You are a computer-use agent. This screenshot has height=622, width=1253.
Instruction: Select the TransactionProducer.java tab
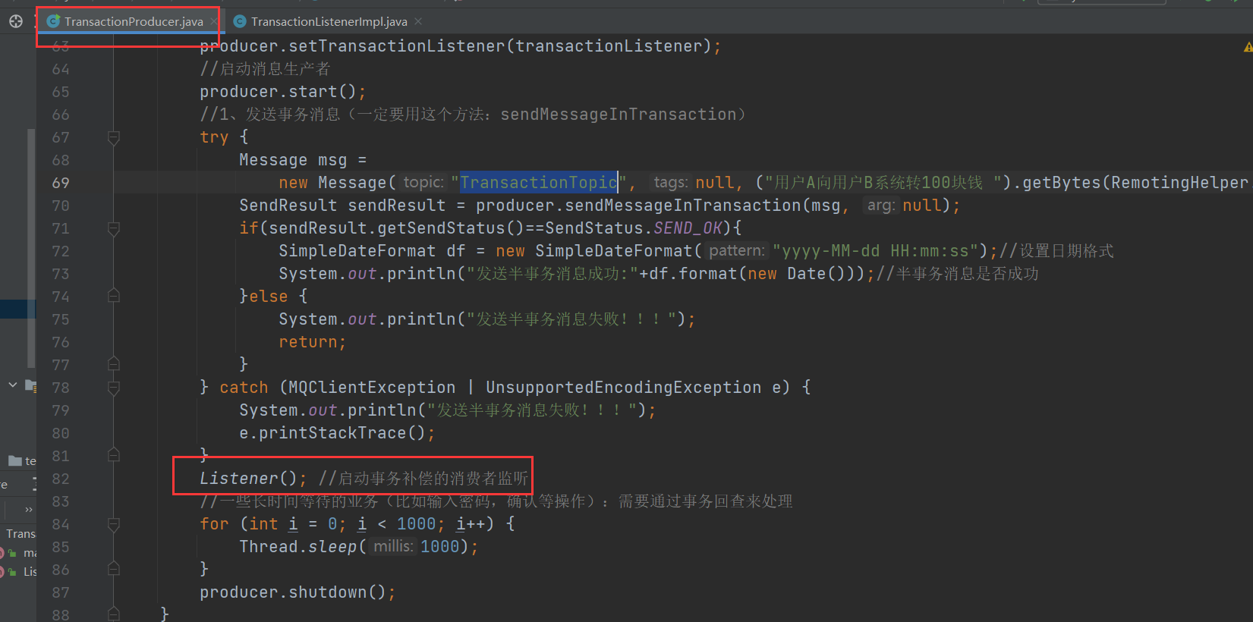134,21
